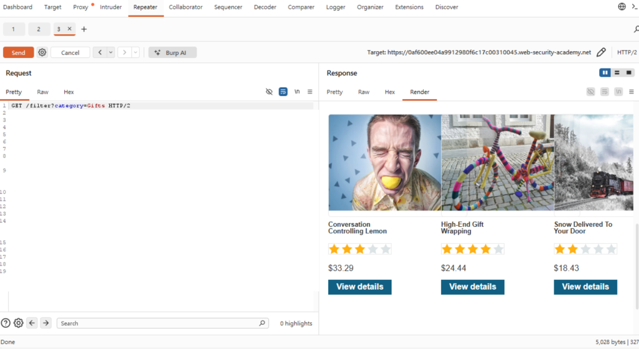View details for Conversation Controlling Lemon

coord(360,287)
